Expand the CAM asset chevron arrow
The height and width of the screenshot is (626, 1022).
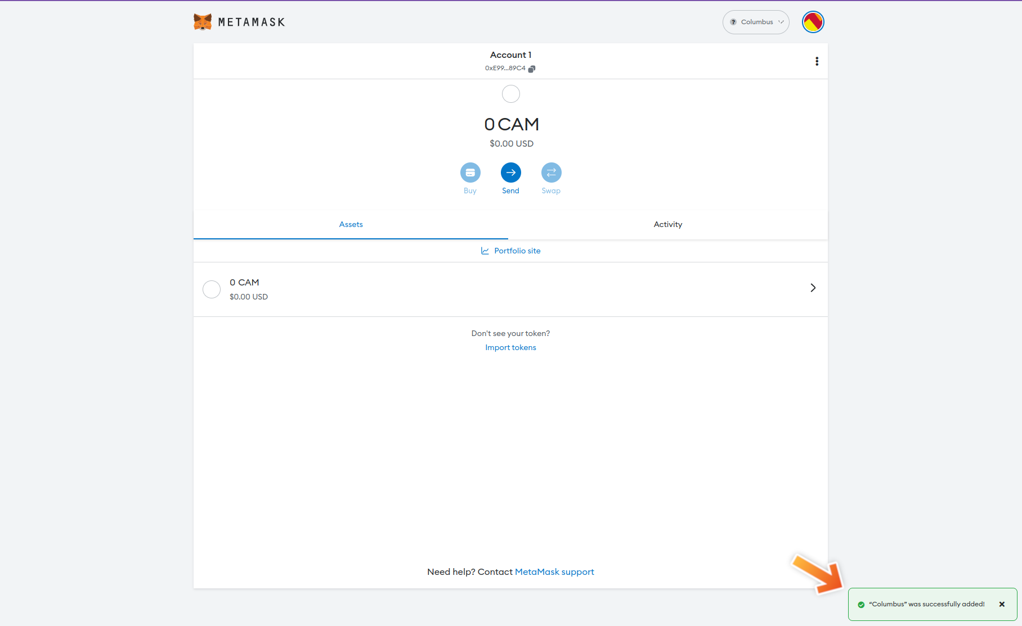click(x=813, y=288)
